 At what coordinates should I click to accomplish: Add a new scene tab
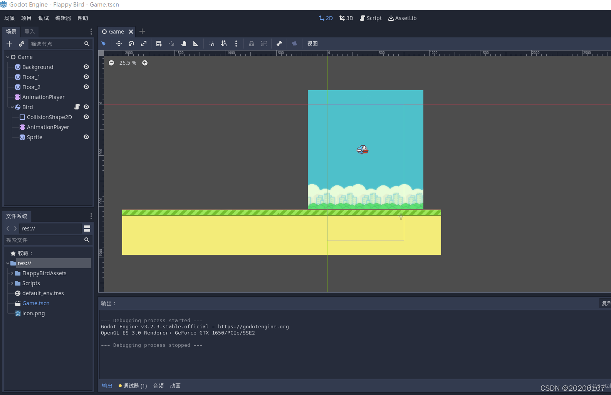pos(142,31)
